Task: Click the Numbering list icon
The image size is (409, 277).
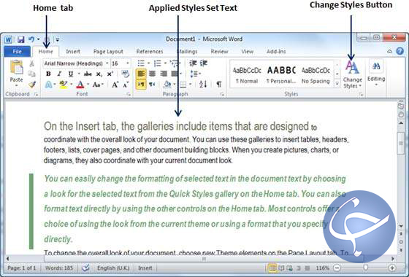Action: [x=157, y=63]
